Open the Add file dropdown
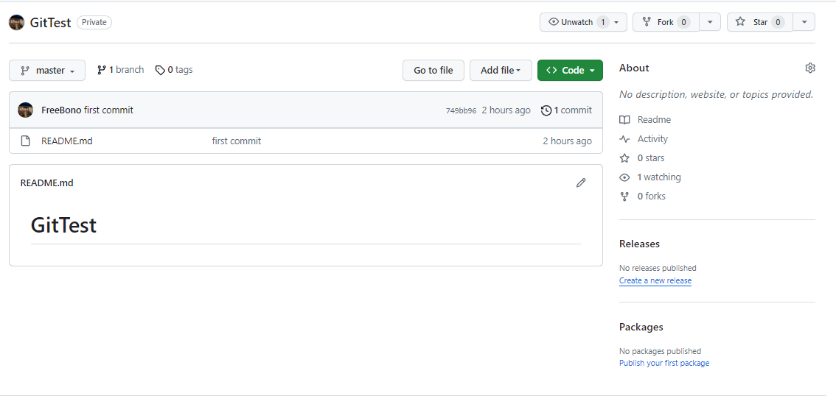This screenshot has height=407, width=836. point(501,70)
